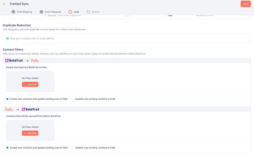
Task: Go to the Review step label
Action: point(96,12)
